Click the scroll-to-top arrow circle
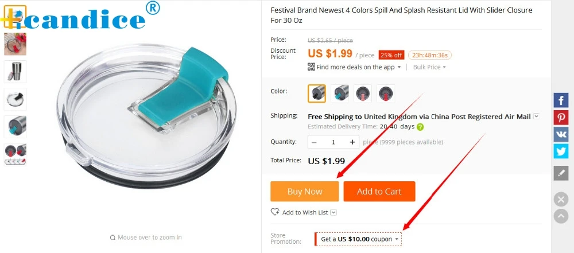Screen dimensions: 574x253 [561, 216]
